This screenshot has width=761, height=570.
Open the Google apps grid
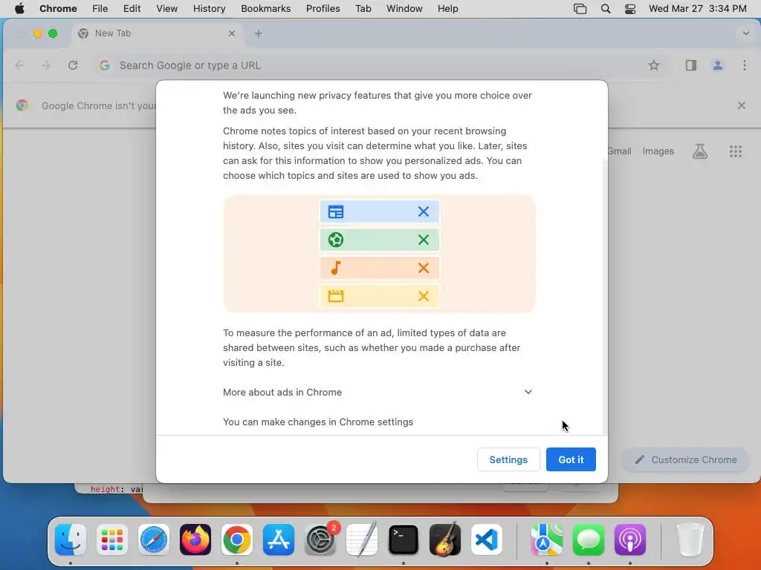click(x=736, y=151)
